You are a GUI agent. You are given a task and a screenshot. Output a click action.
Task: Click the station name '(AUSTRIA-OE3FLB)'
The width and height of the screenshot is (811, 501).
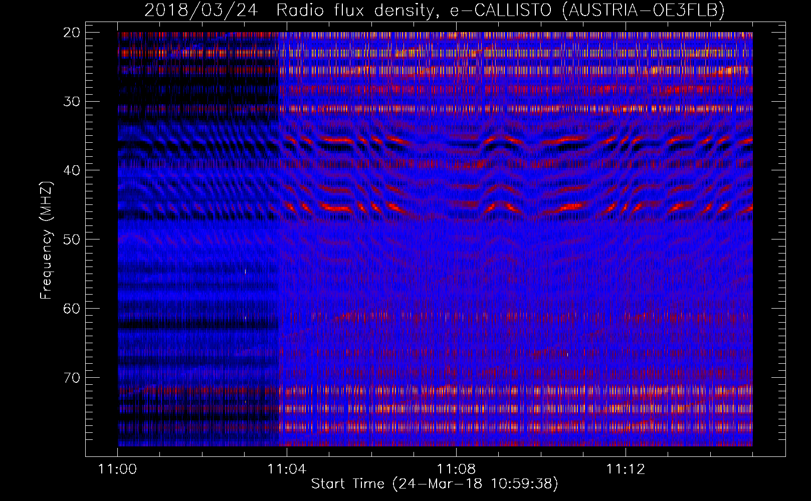tap(644, 11)
